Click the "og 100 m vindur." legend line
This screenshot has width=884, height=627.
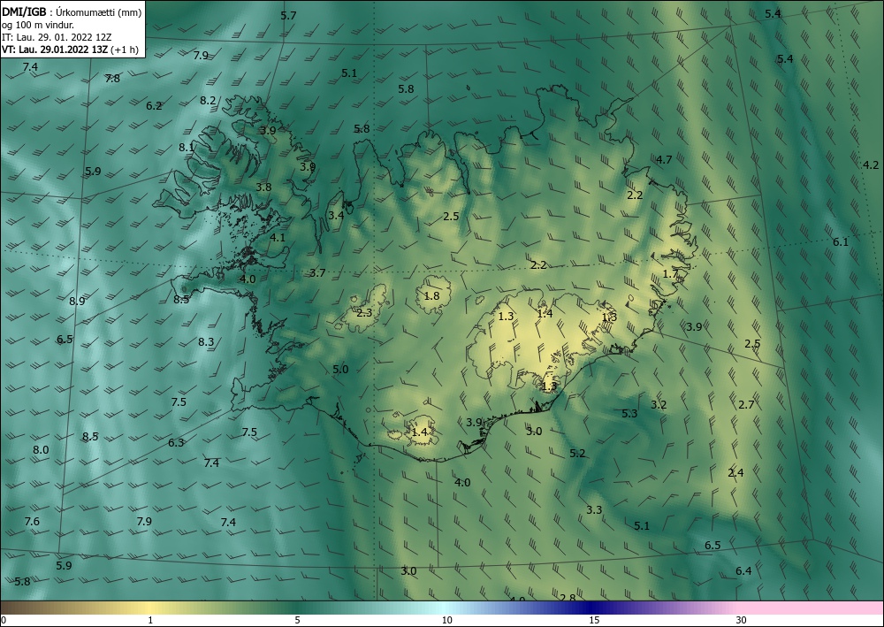tap(38, 25)
